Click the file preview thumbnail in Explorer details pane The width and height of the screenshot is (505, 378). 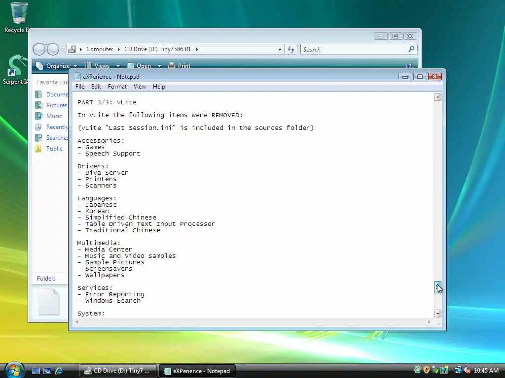pos(49,302)
